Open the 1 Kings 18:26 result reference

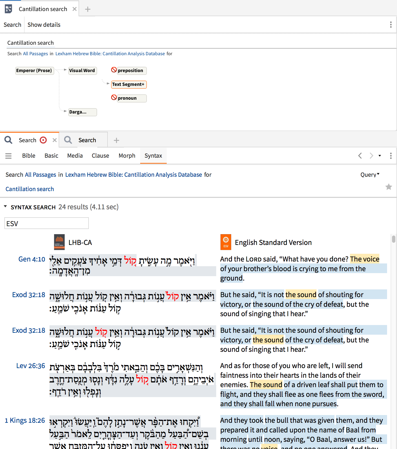(x=25, y=421)
